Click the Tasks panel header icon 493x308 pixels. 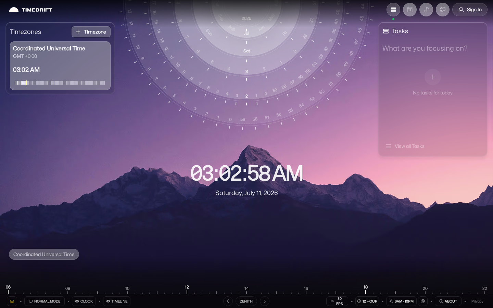click(x=386, y=31)
